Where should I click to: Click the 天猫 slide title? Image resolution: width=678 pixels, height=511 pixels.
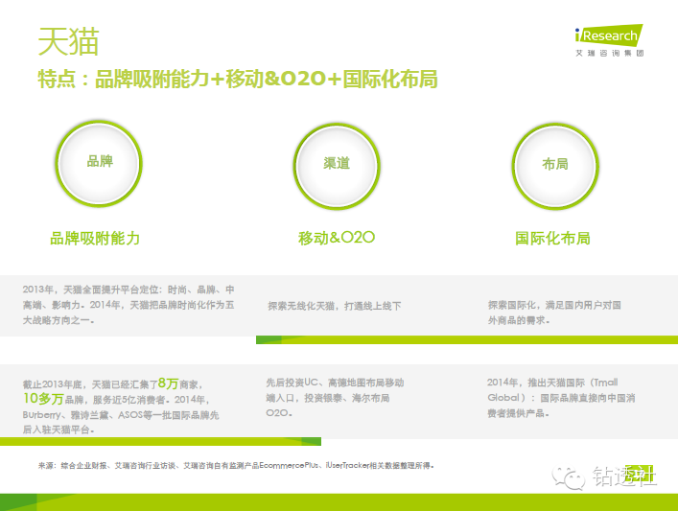point(69,41)
